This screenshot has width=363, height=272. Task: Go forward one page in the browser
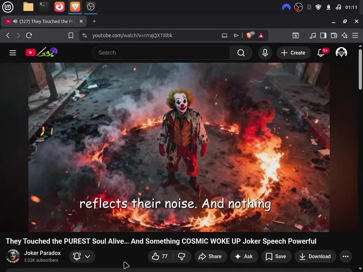[18, 36]
